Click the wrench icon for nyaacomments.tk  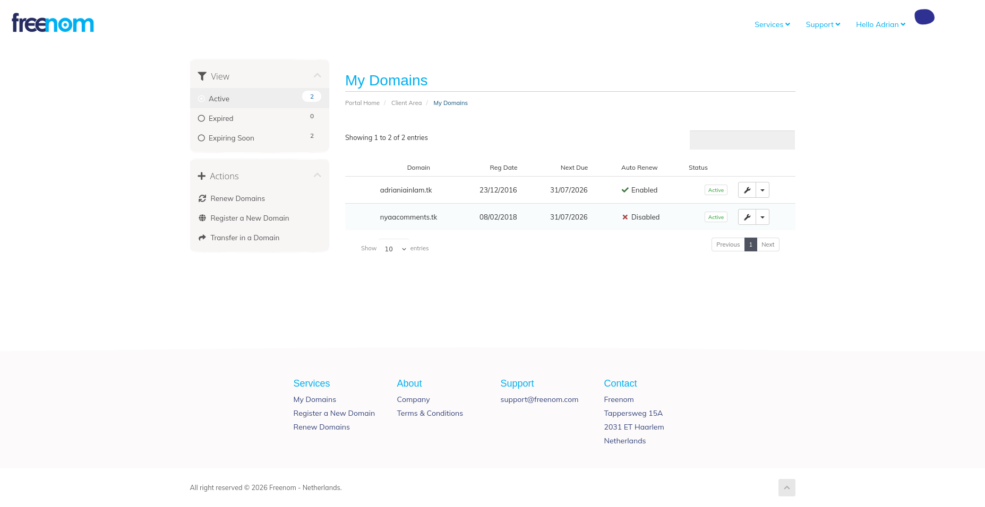747,217
